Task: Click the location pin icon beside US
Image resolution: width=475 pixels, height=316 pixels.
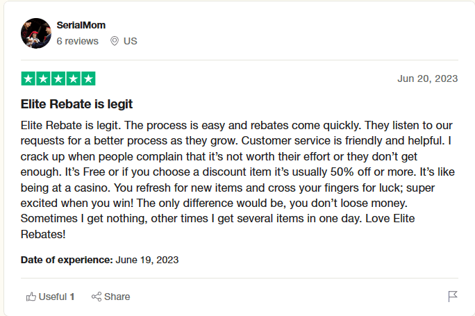Action: pyautogui.click(x=115, y=41)
